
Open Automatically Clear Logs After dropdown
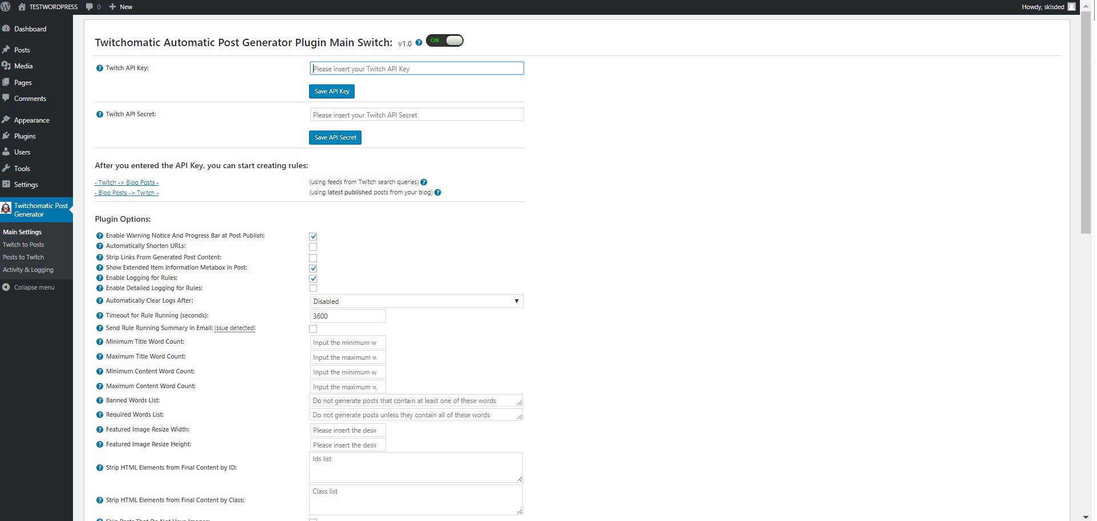tap(417, 301)
